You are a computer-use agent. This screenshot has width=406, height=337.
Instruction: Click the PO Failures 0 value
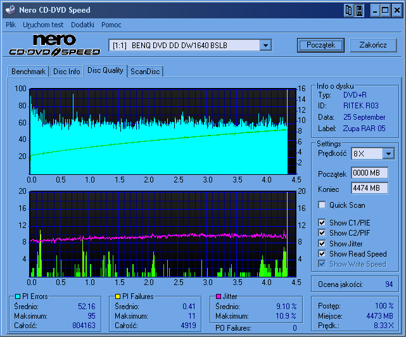click(x=295, y=328)
